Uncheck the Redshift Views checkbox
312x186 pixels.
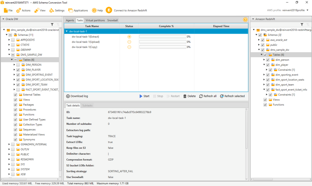pos(265,100)
